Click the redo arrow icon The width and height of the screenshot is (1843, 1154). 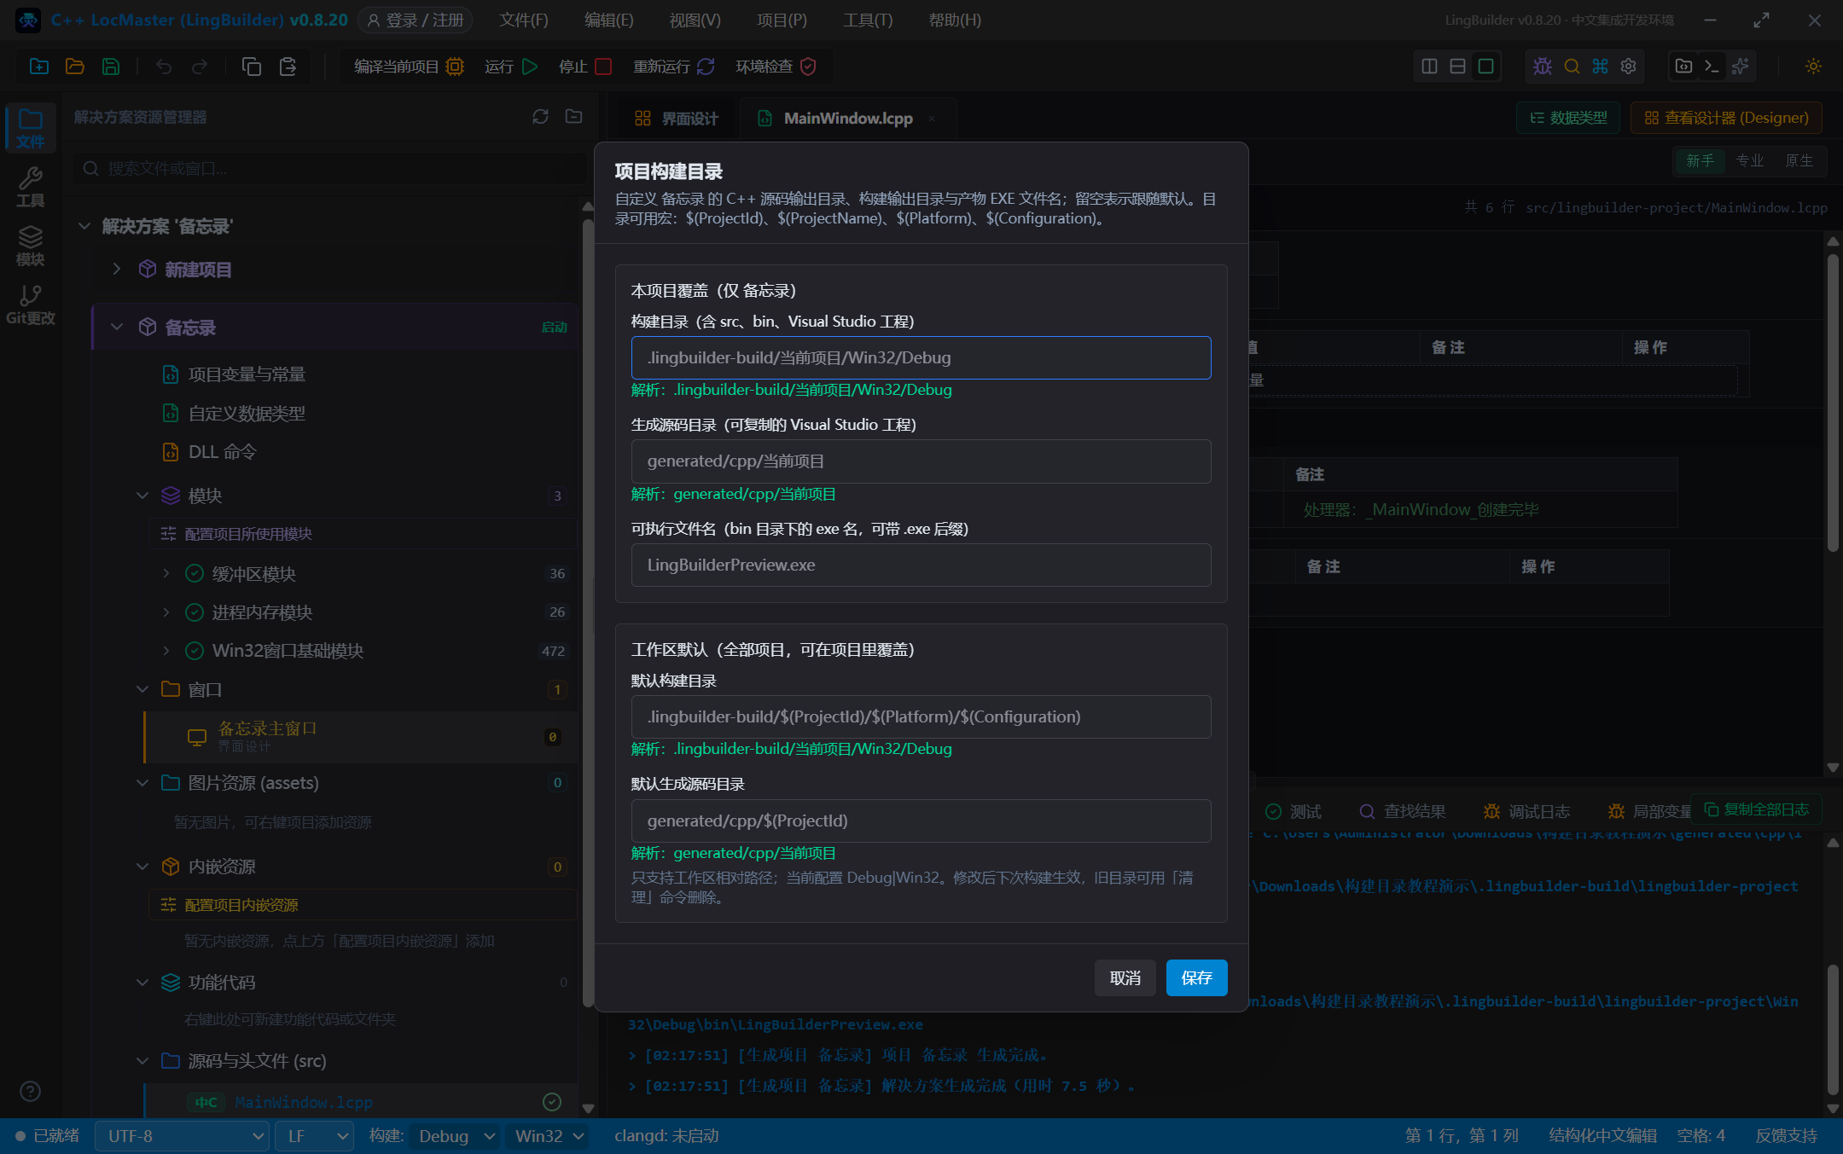[200, 67]
